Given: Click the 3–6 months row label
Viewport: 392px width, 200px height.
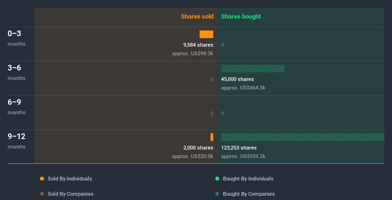Looking at the screenshot, I should click(17, 72).
